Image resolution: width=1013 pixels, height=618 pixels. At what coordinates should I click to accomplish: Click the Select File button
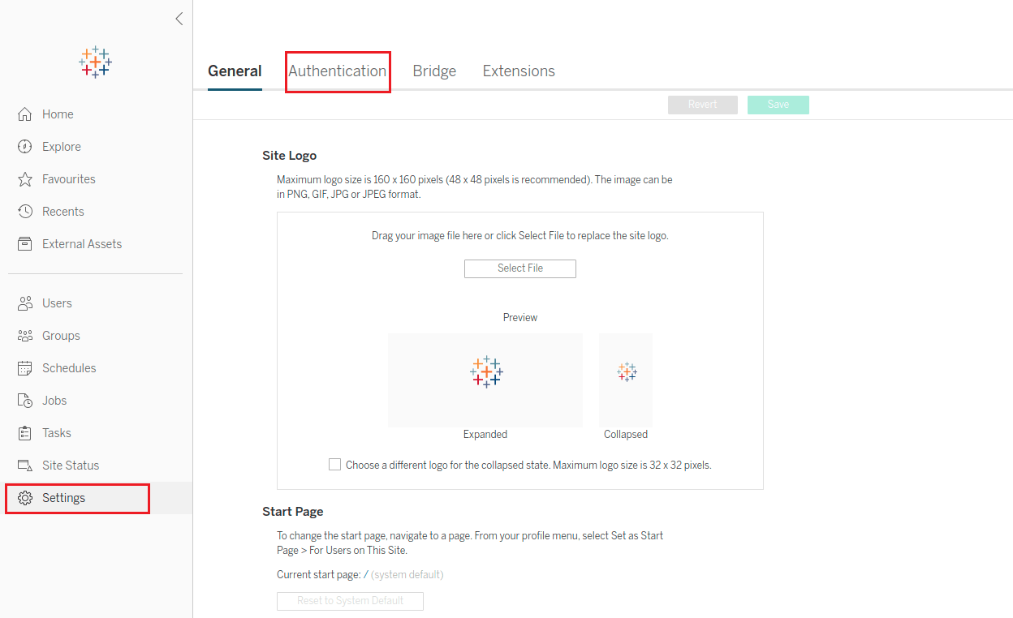coord(520,268)
